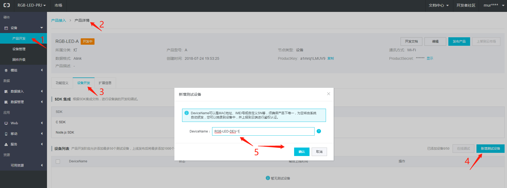Click the 移动 phone icon in sidebar

[6, 134]
